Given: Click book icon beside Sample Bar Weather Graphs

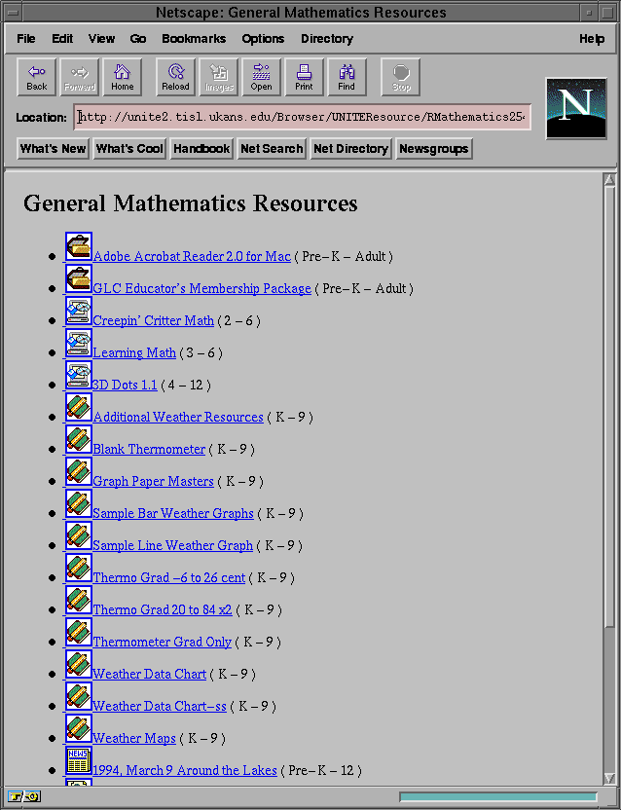Looking at the screenshot, I should [x=79, y=503].
